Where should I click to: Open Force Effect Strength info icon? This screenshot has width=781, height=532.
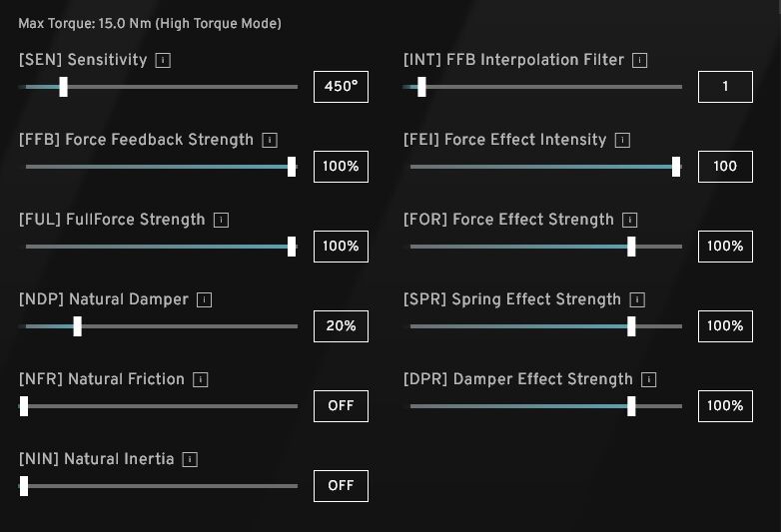(x=629, y=220)
